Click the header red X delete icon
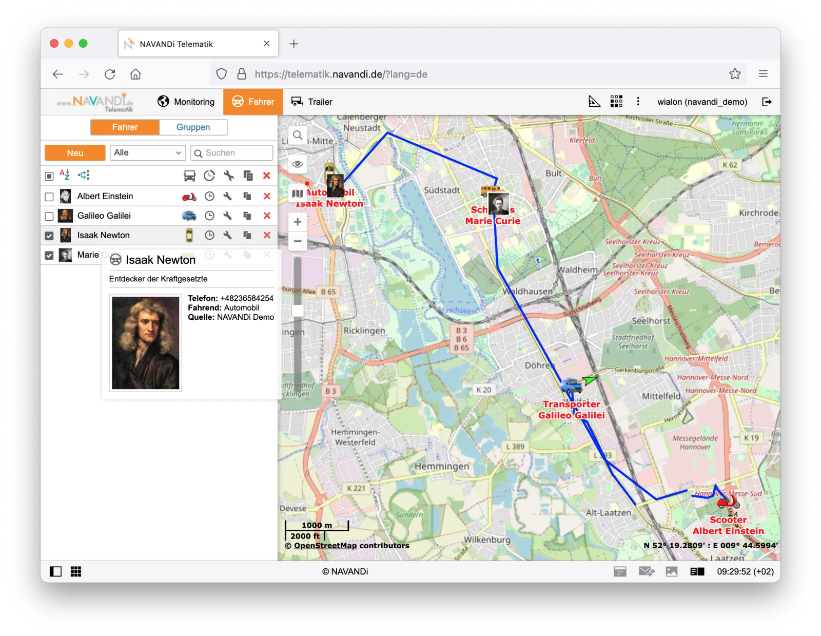Screen dimensions: 821x636 267,176
